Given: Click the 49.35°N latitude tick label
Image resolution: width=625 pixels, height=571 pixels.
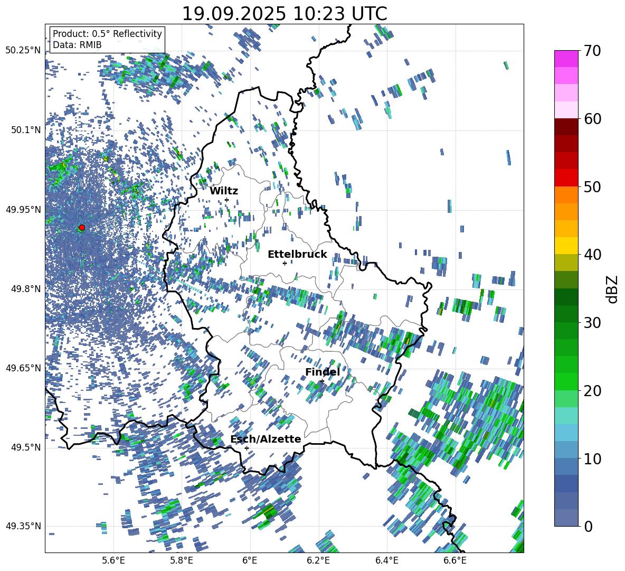Looking at the screenshot, I should tap(23, 526).
